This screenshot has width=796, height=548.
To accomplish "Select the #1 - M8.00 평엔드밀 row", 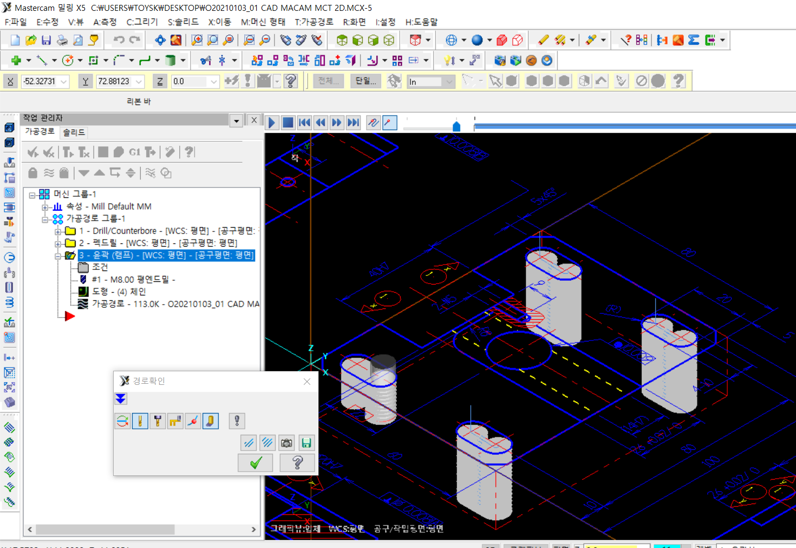I will click(x=133, y=280).
